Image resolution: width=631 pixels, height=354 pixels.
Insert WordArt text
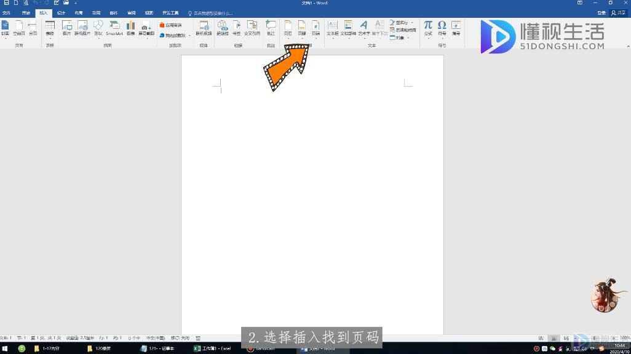364,28
